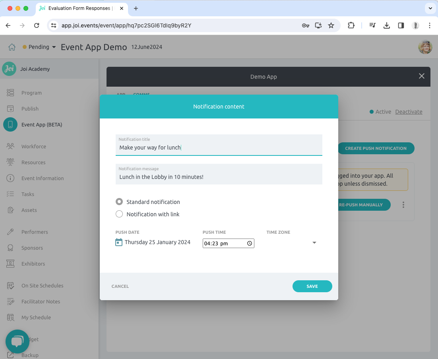Click the Notification title input field

(219, 147)
